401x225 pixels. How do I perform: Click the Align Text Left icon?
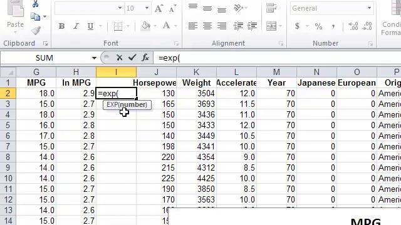click(x=193, y=26)
